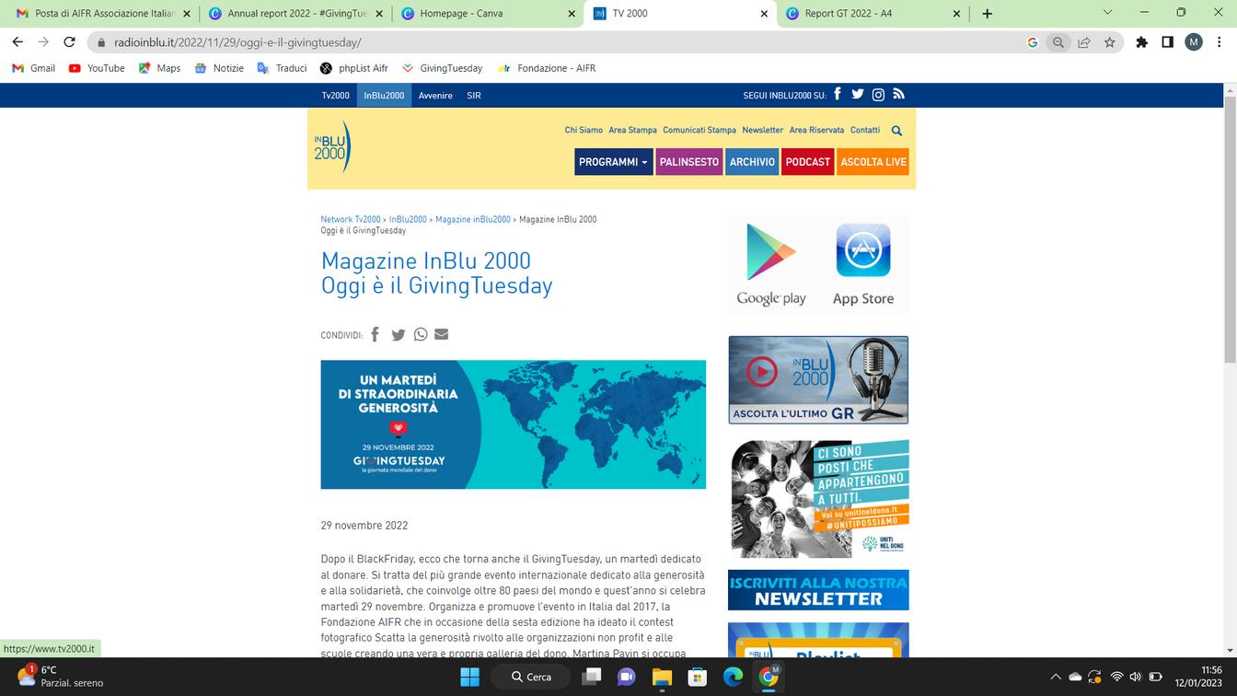Open File Explorer from the taskbar
Viewport: 1237px width, 696px height.
point(662,677)
